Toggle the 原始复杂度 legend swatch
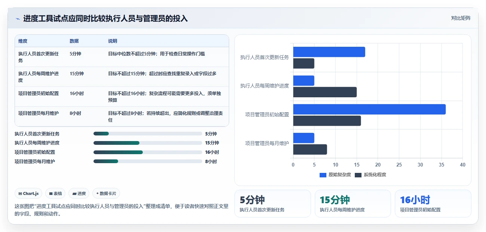The width and height of the screenshot is (486, 232). pos(323,175)
